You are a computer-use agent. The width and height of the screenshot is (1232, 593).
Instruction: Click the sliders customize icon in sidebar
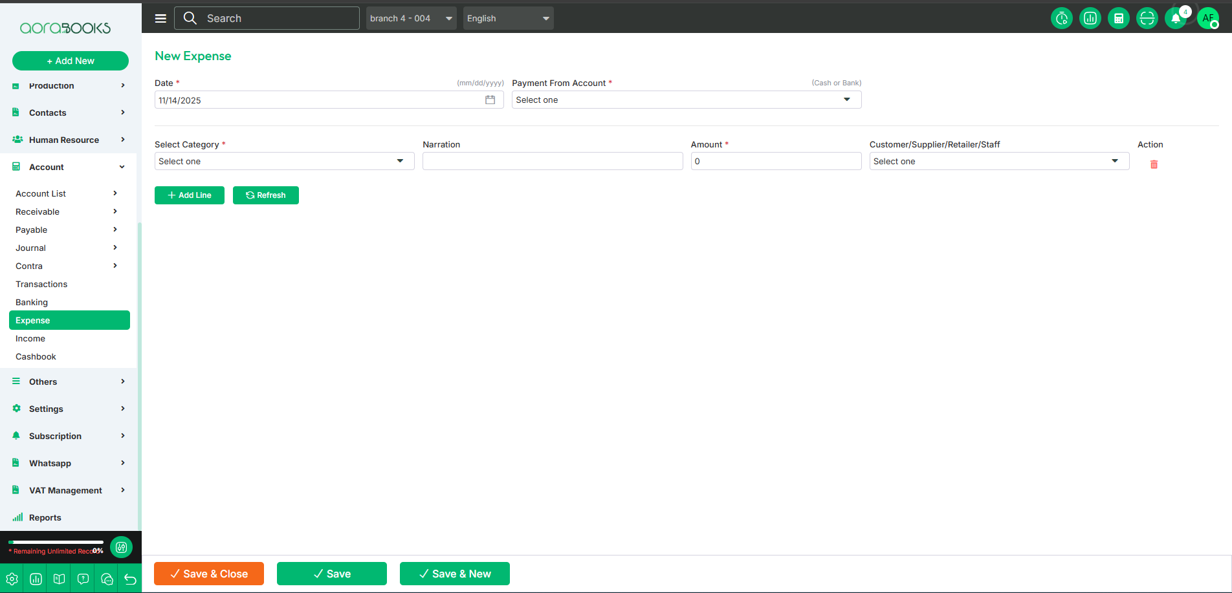tap(121, 547)
